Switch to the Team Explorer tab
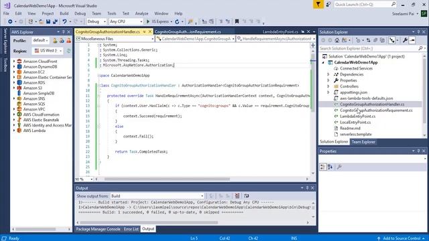The width and height of the screenshot is (429, 241). 363,142
